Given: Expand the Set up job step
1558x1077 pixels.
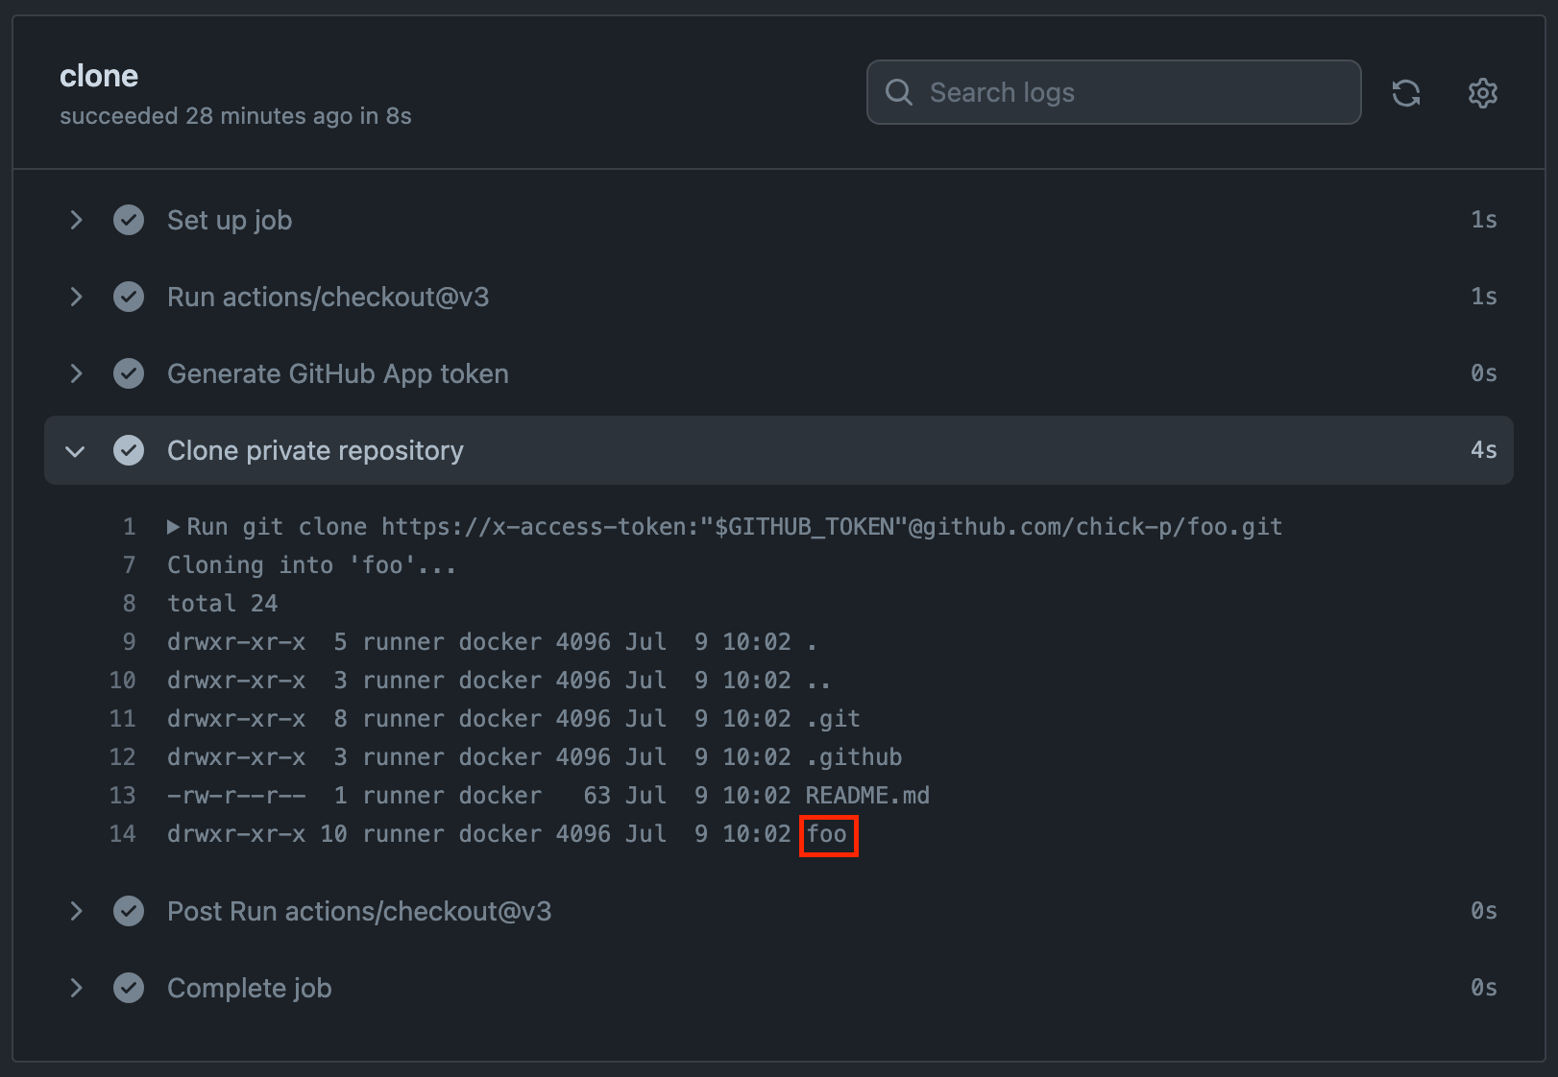Looking at the screenshot, I should coord(76,220).
